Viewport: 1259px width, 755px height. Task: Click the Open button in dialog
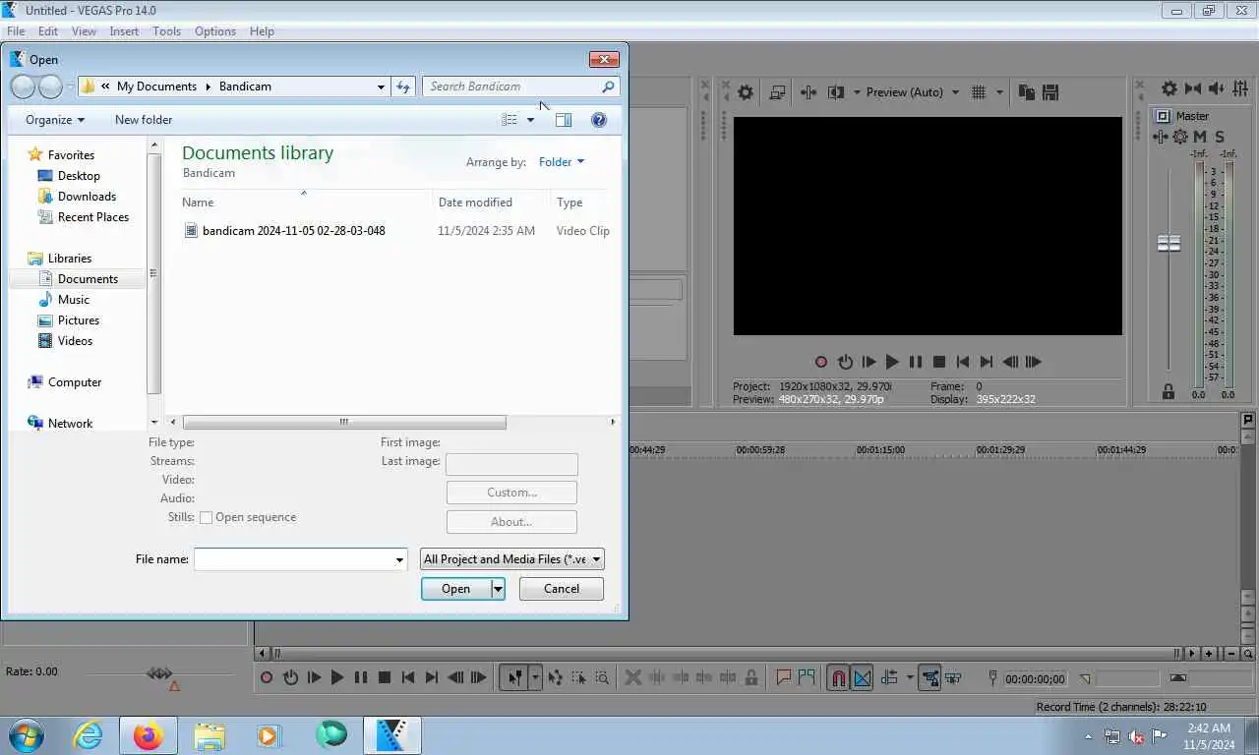tap(456, 589)
